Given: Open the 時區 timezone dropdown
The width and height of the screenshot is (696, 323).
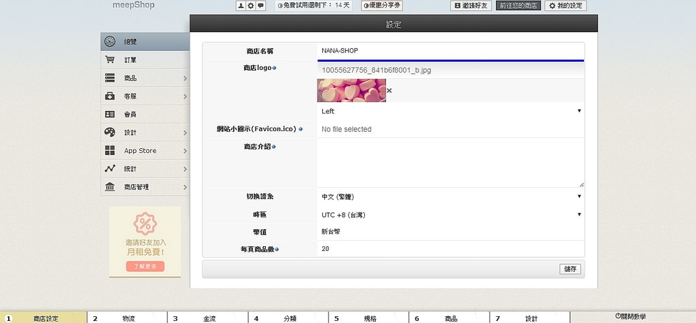Looking at the screenshot, I should point(451,215).
